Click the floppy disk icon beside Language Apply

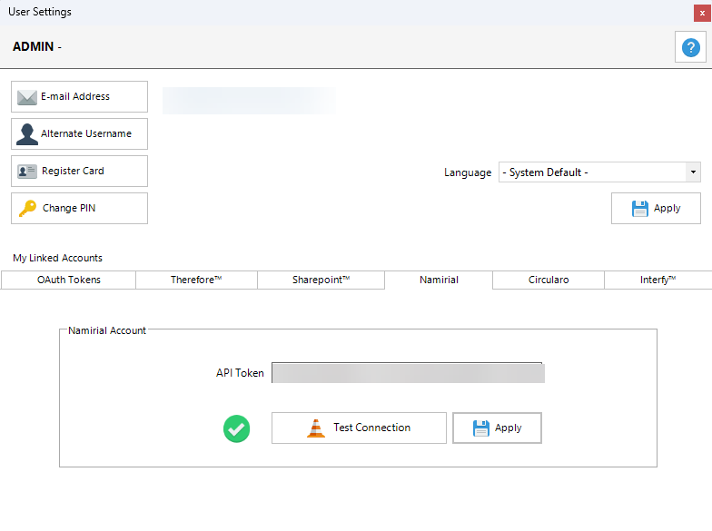click(640, 209)
